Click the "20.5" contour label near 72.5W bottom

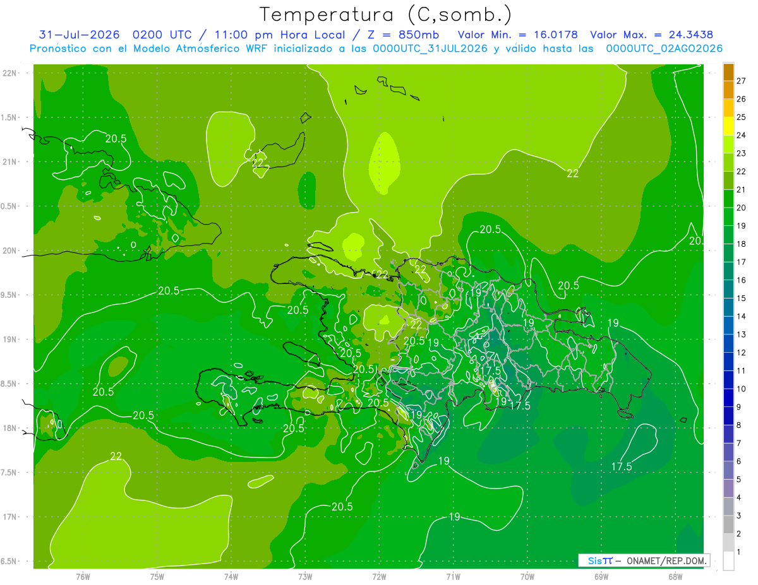342,507
